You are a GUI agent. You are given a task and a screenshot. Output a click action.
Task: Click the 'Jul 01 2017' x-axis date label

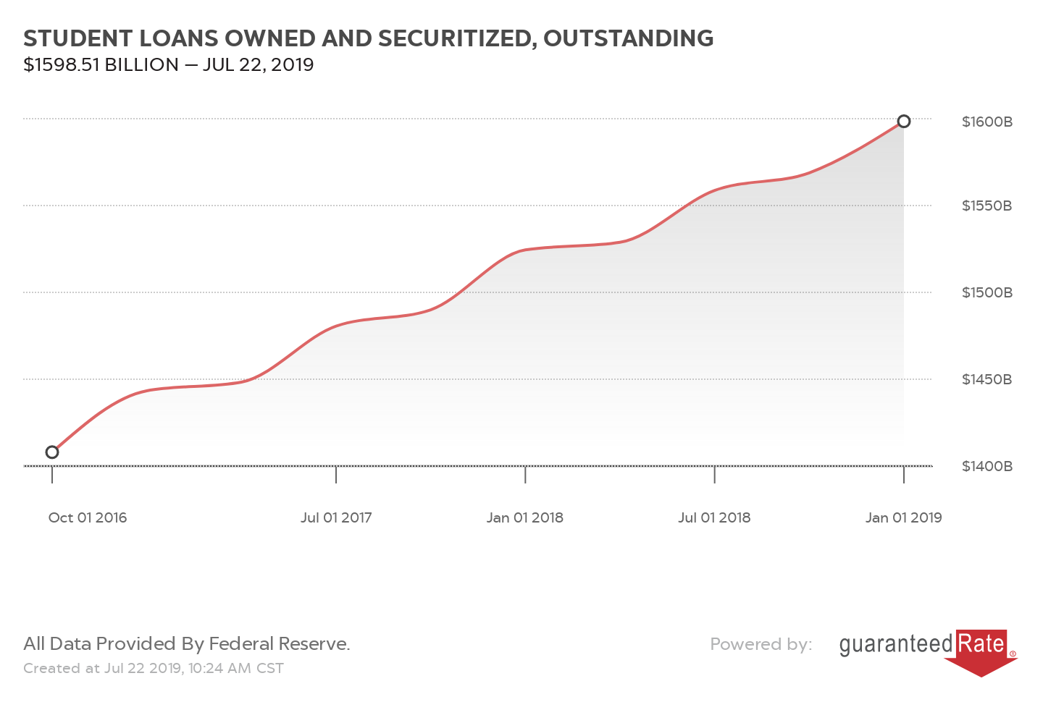tap(336, 517)
